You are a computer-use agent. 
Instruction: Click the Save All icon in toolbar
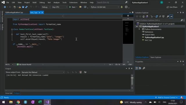26,7
